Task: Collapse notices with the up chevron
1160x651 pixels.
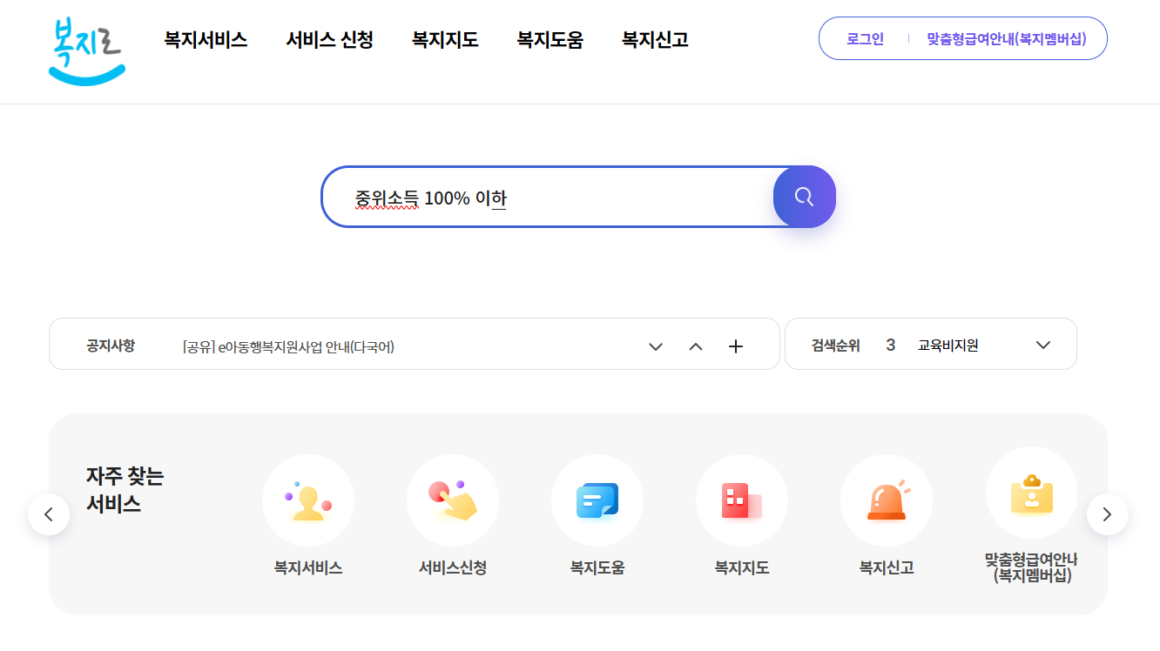Action: coord(695,346)
